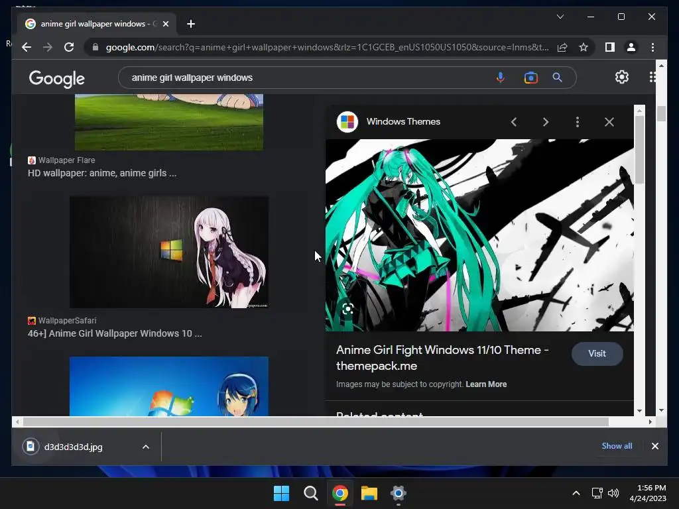Open downloaded file d3d3d3d3d.jpg
679x509 pixels.
pos(73,447)
